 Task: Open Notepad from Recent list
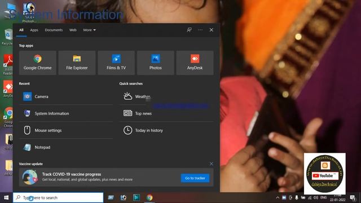(x=66, y=147)
